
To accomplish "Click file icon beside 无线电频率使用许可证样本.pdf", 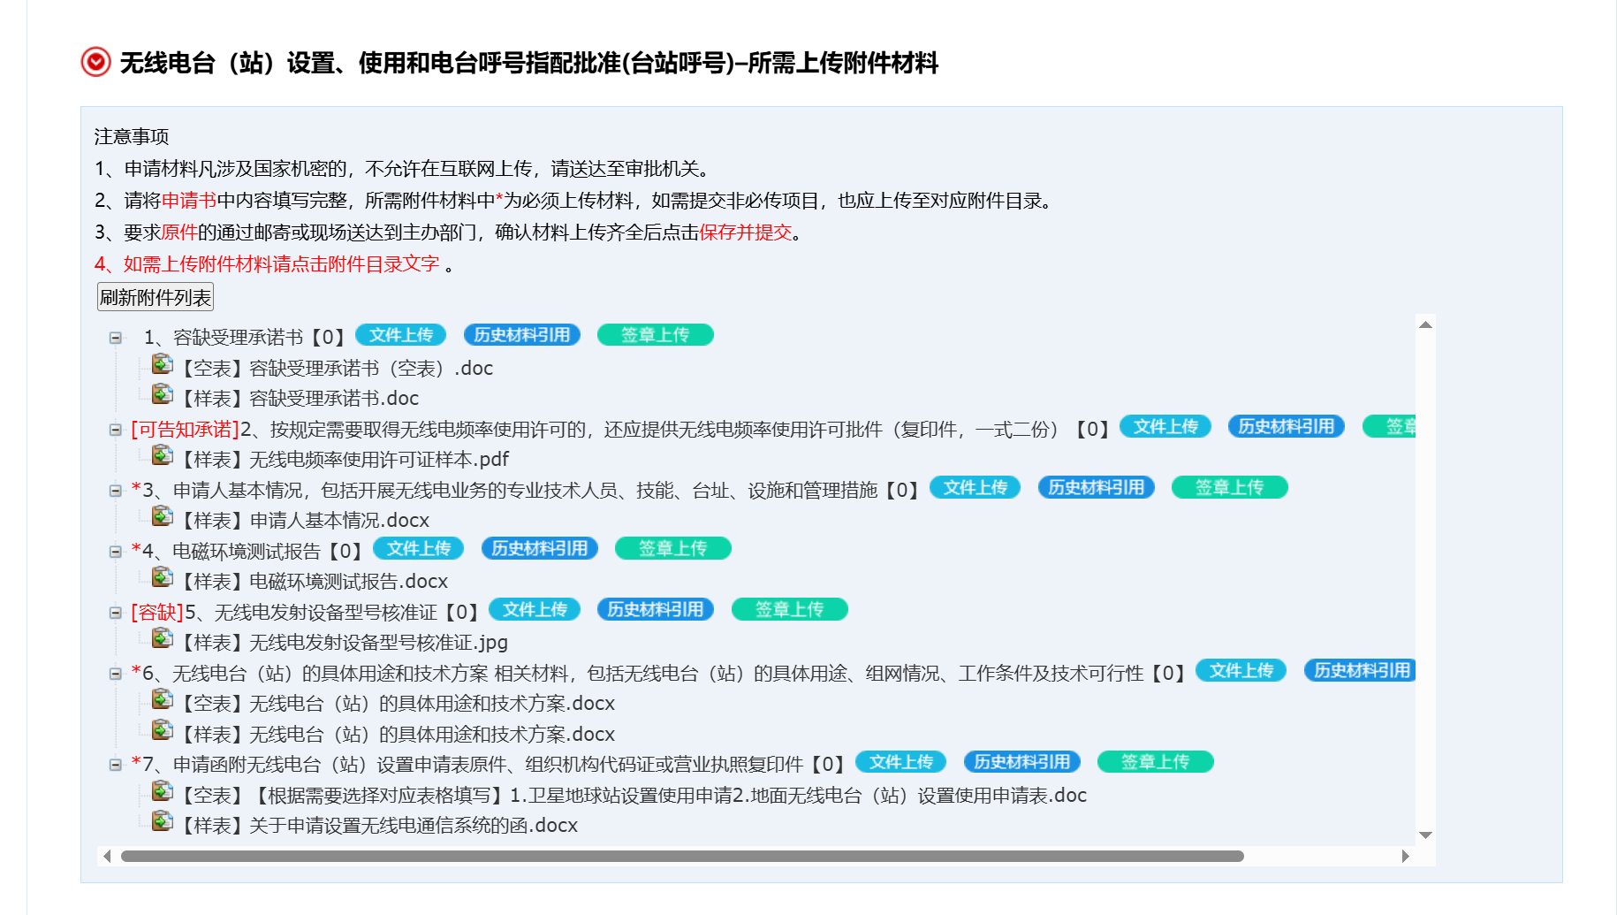I will (162, 455).
